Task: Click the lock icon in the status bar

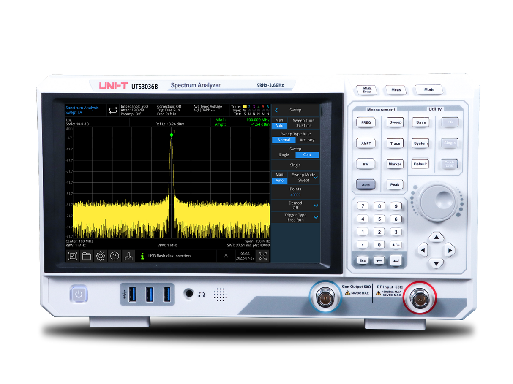Action: coord(226,256)
